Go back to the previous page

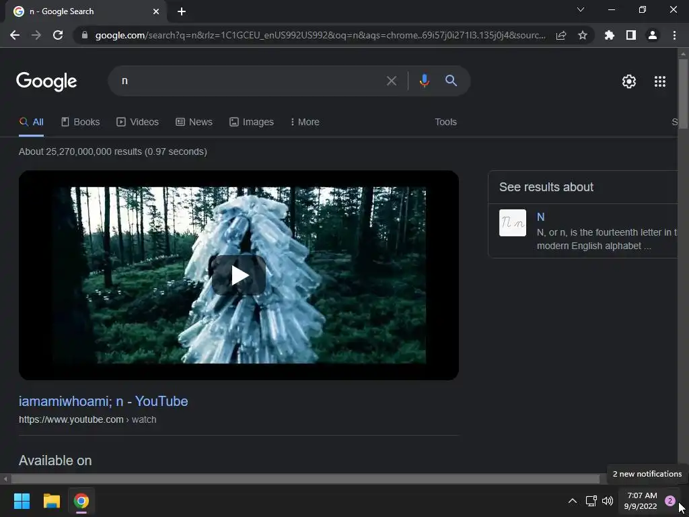15,35
